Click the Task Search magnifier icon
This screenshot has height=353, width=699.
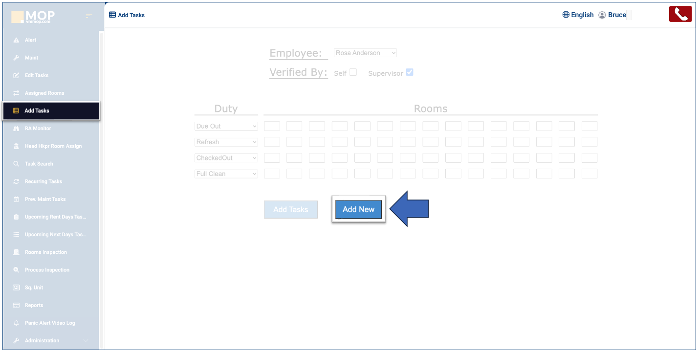pyautogui.click(x=16, y=164)
